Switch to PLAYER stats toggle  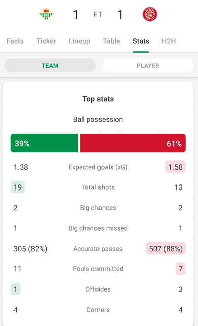[x=148, y=65]
